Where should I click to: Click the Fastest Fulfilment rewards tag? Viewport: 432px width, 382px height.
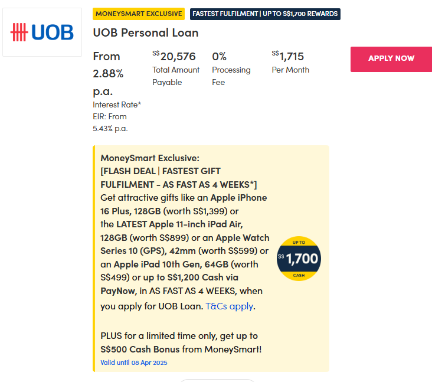(x=265, y=14)
